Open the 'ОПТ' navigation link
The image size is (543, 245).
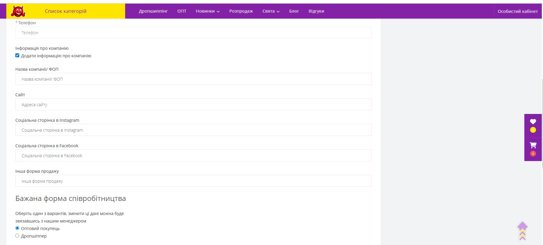click(182, 11)
